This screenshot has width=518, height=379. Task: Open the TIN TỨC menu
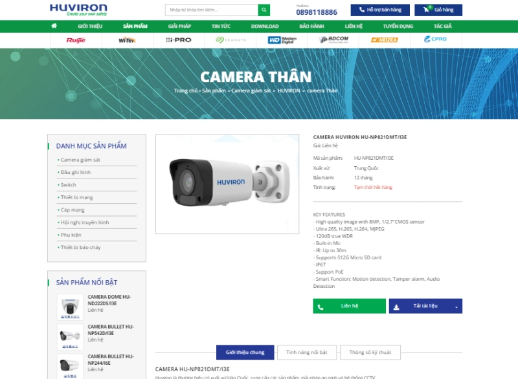[x=221, y=27]
